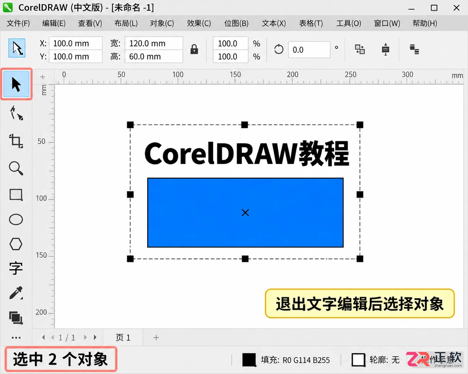This screenshot has width=468, height=374.
Task: Click the bottom-right selection handle
Action: pos(360,259)
